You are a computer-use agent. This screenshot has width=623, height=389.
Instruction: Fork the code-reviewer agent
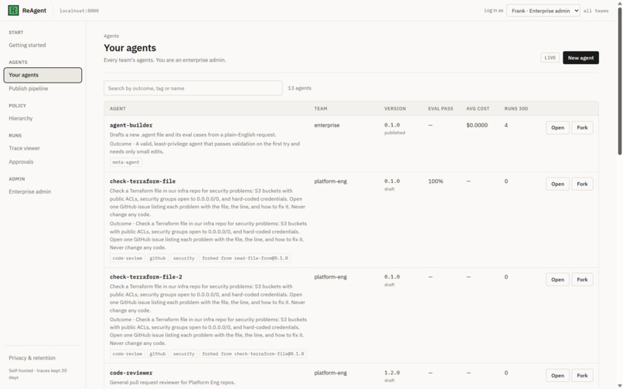coord(582,376)
